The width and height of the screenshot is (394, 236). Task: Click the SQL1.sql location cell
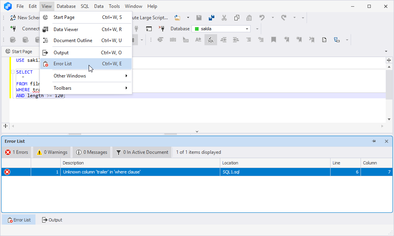click(275, 172)
